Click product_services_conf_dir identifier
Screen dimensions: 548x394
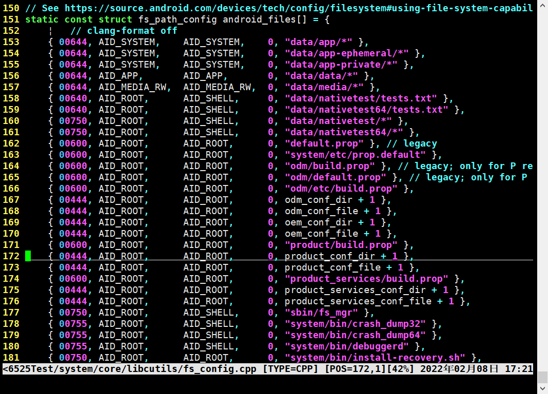point(356,289)
